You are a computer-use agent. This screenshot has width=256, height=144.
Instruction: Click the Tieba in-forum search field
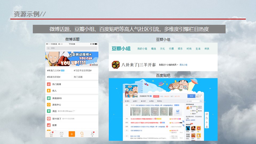[x=193, y=101]
